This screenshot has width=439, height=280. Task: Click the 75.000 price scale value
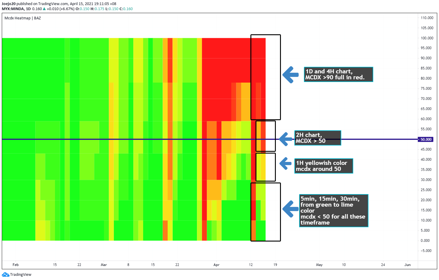coord(426,89)
